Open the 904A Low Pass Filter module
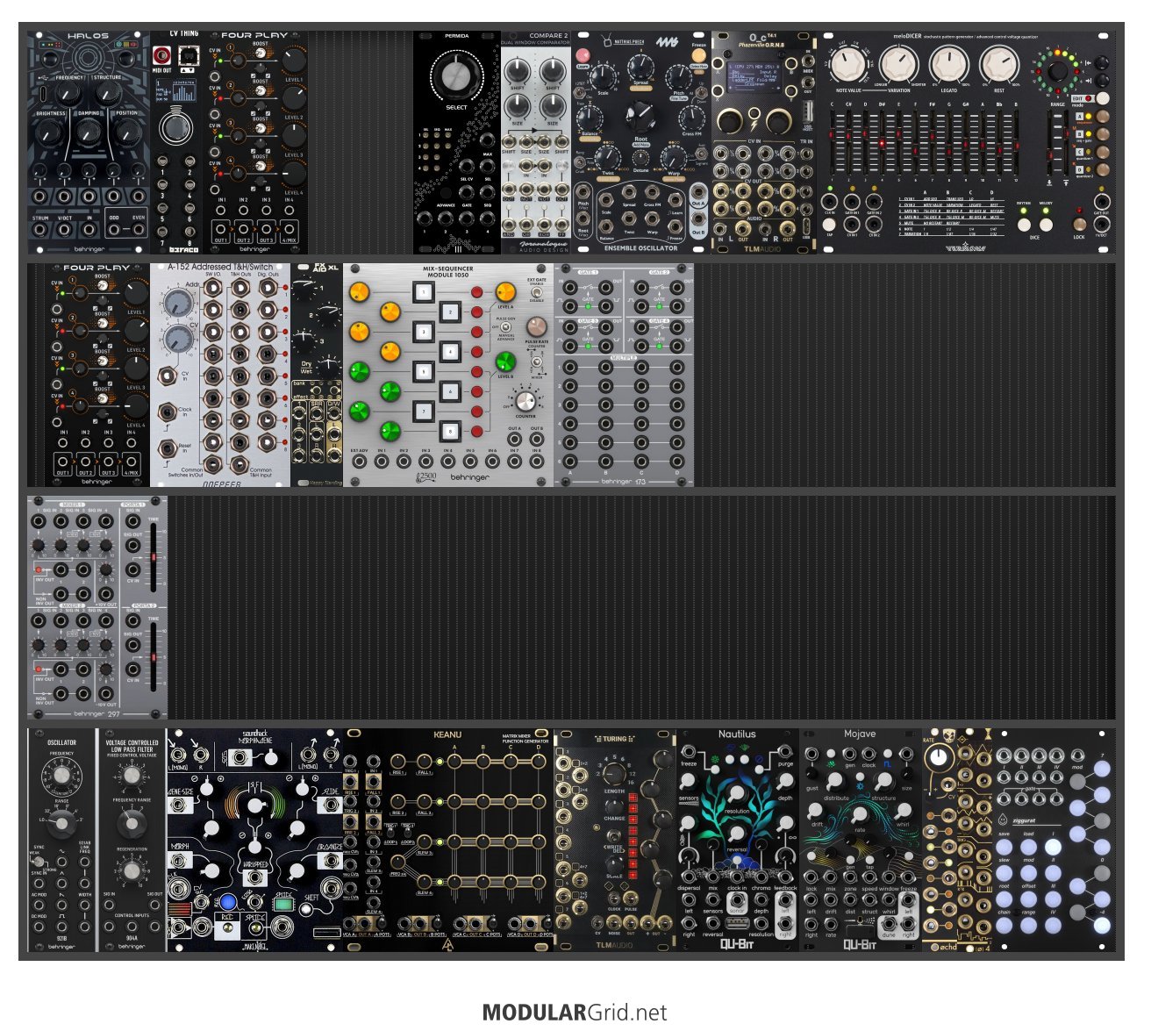The width and height of the screenshot is (1151, 1031). (132, 839)
